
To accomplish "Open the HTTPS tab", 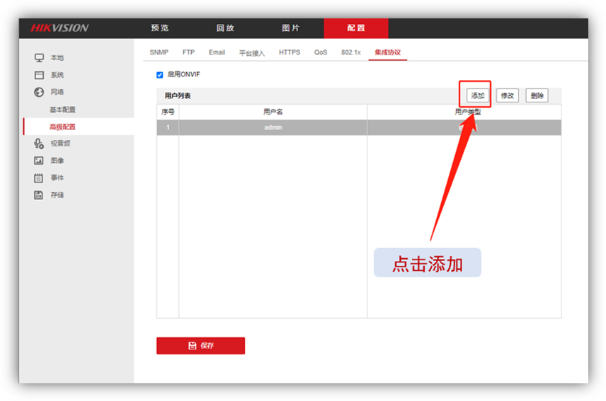I will tap(289, 52).
